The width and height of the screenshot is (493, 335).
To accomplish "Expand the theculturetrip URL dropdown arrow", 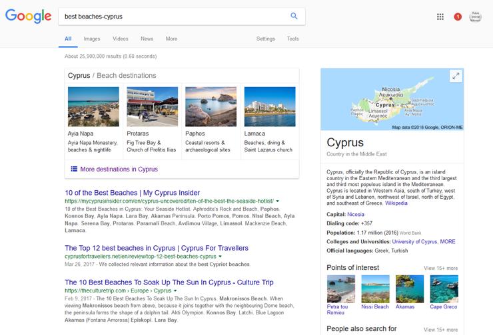I will [x=175, y=290].
